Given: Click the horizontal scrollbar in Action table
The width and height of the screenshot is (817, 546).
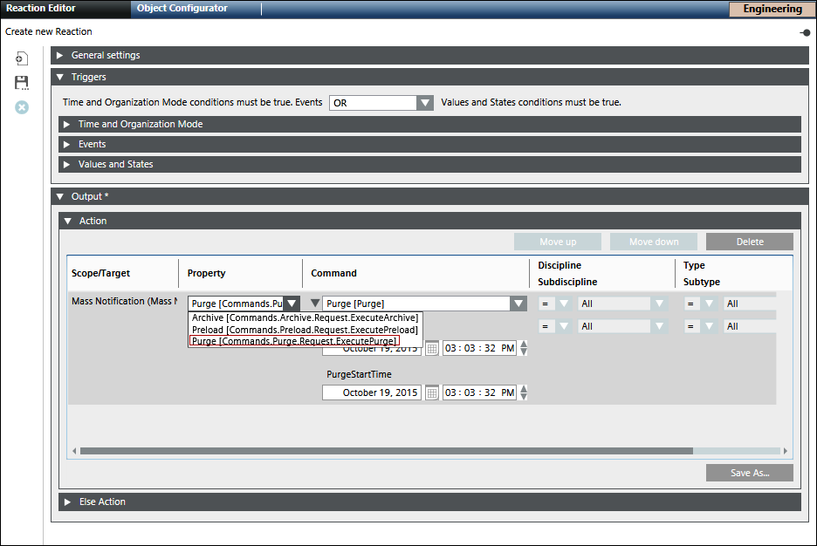Looking at the screenshot, I should (x=386, y=451).
